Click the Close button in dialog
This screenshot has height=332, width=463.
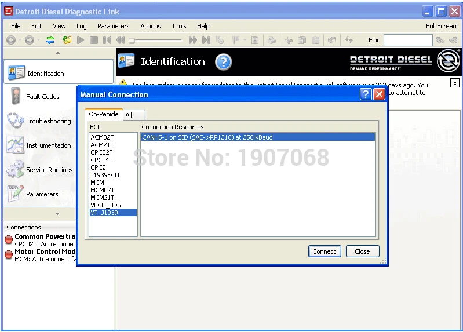[362, 251]
